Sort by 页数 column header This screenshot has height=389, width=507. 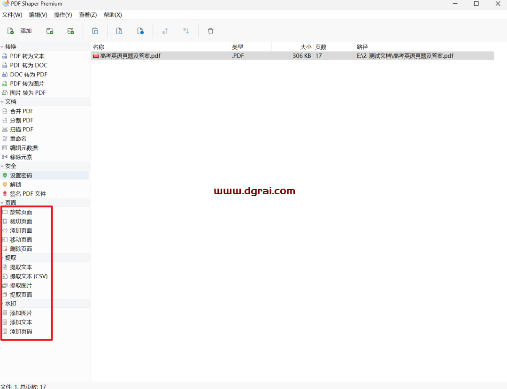coord(334,47)
